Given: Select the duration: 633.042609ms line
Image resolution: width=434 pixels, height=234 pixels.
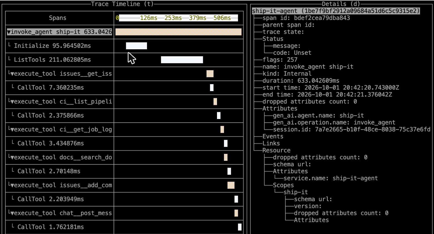Looking at the screenshot, I should tap(301, 80).
